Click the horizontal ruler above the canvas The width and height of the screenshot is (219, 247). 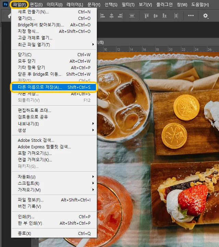[x=158, y=49]
